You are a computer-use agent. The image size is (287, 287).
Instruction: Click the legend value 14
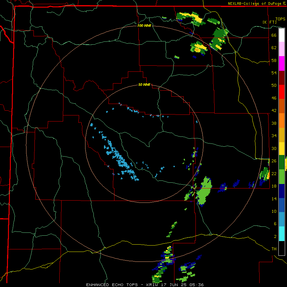[x=274, y=199]
